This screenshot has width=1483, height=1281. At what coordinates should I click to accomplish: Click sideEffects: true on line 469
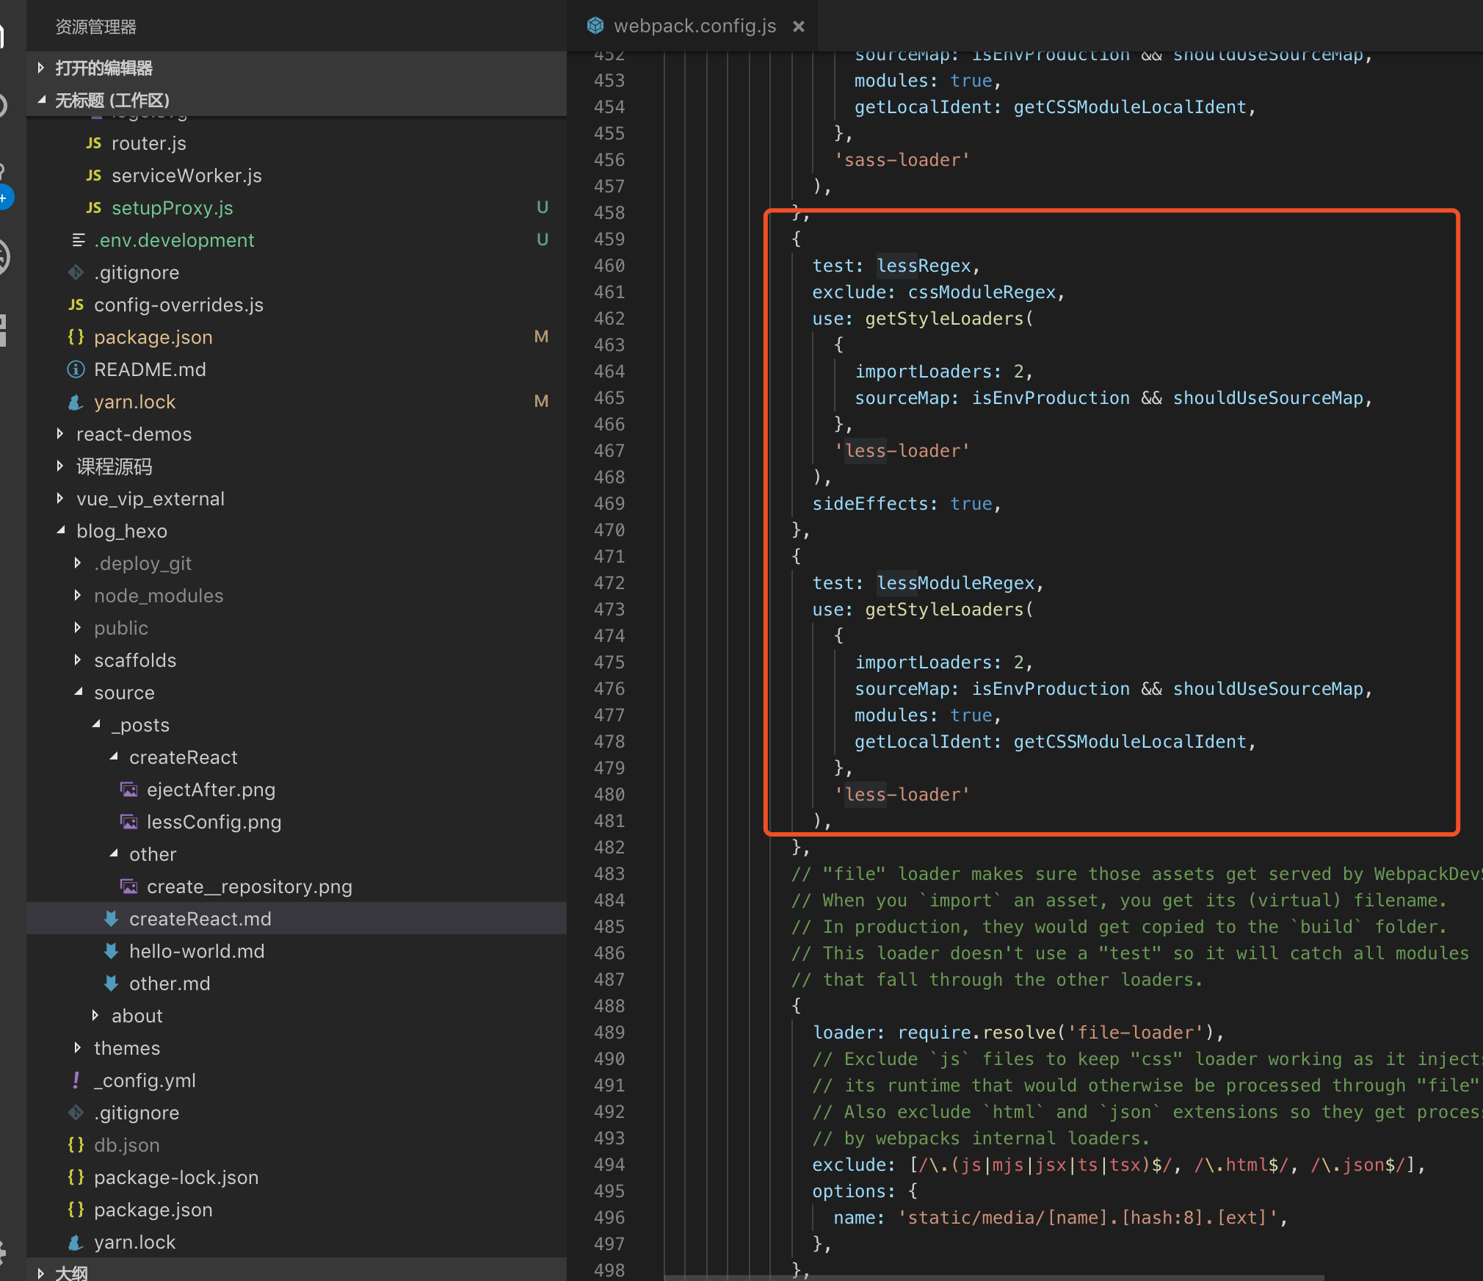click(x=902, y=504)
